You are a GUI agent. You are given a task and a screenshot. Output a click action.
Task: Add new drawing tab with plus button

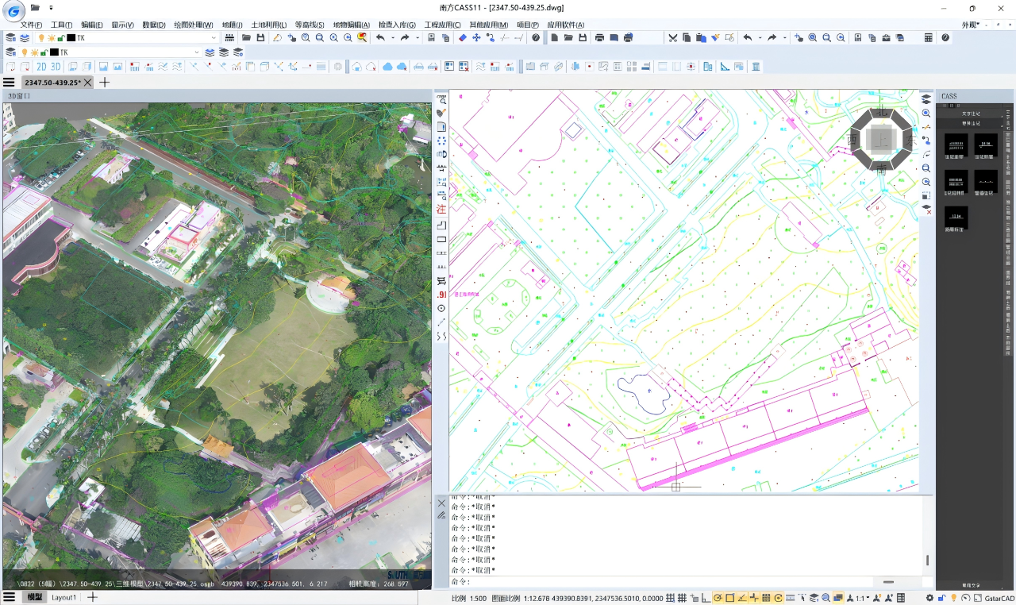click(105, 83)
